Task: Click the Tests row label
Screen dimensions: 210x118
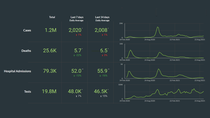Action: [x=27, y=92]
